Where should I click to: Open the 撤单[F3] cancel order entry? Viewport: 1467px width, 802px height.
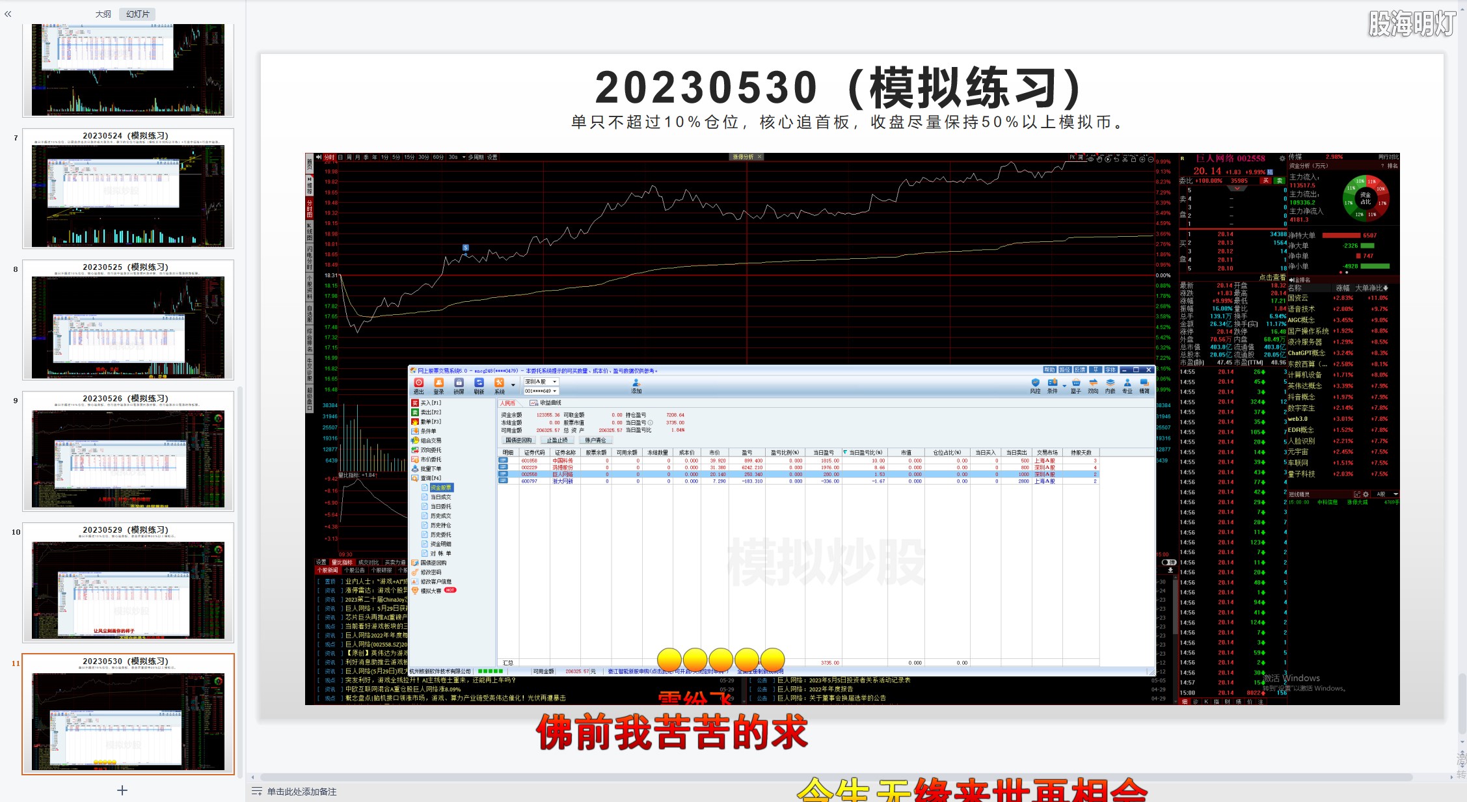pos(427,421)
